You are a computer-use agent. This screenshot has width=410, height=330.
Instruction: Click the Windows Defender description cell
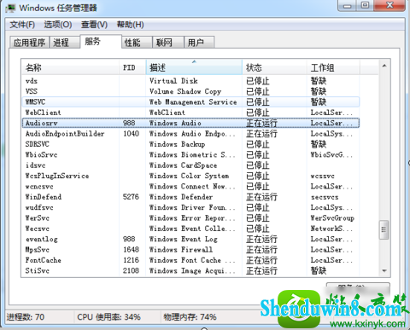pos(181,197)
